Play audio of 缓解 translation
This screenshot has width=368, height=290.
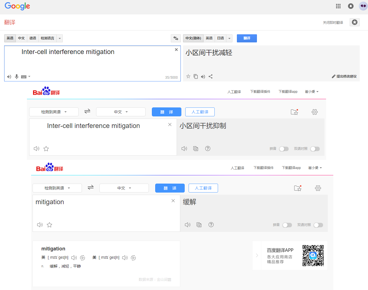(x=188, y=225)
